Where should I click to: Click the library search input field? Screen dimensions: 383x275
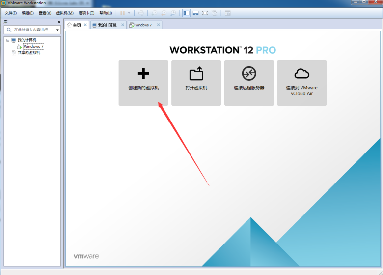coord(32,30)
